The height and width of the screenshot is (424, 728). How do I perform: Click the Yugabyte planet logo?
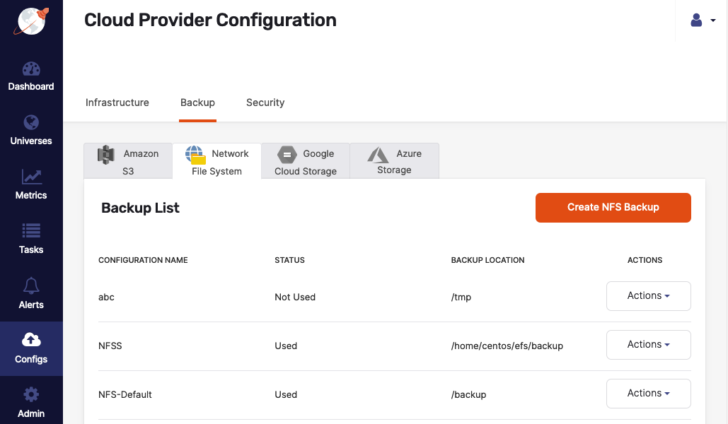point(31,21)
